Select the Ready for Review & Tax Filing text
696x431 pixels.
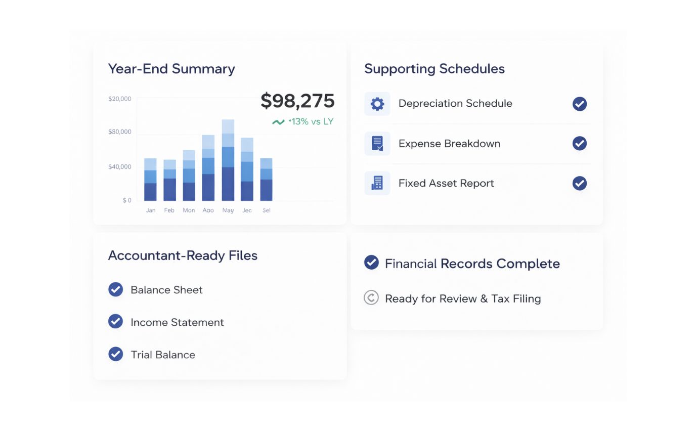(462, 298)
